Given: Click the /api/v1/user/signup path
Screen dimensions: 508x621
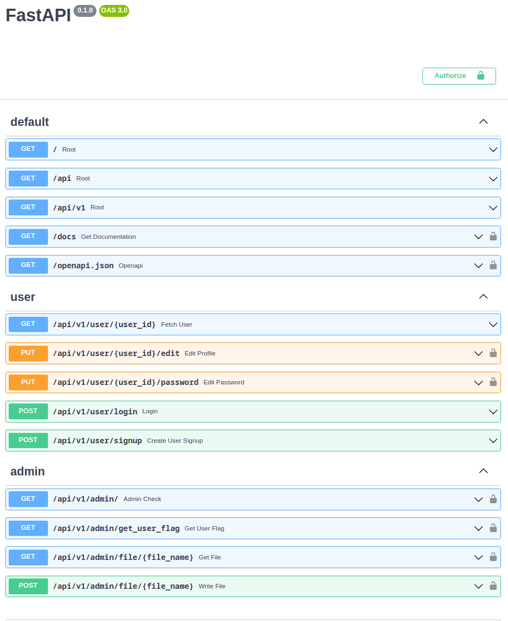Looking at the screenshot, I should coord(98,441).
